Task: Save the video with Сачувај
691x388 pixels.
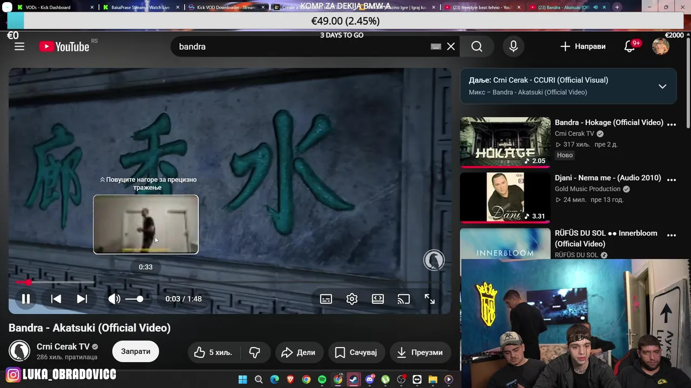Action: 356,352
